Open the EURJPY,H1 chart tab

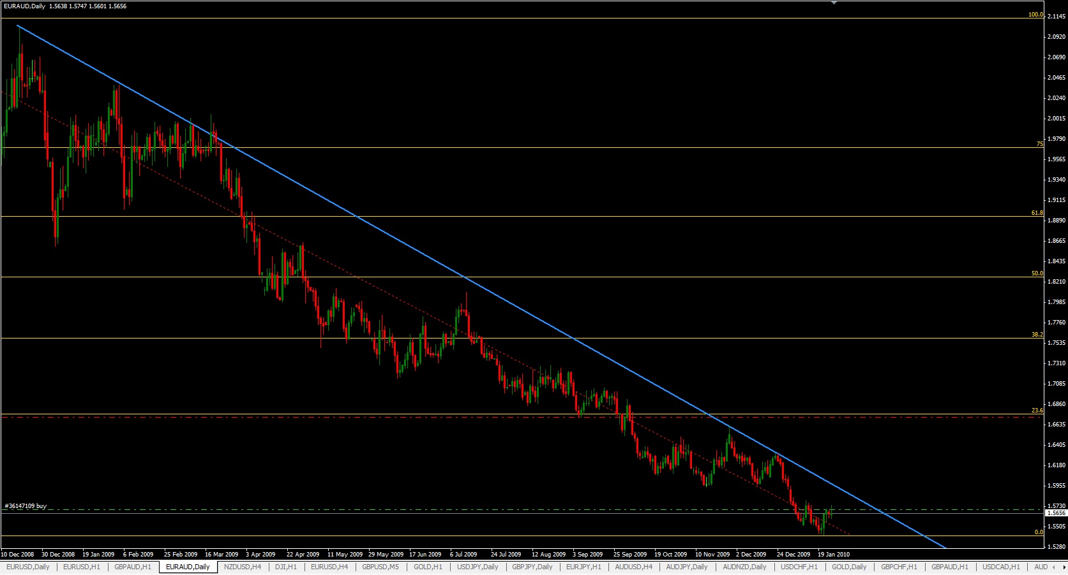tap(583, 567)
